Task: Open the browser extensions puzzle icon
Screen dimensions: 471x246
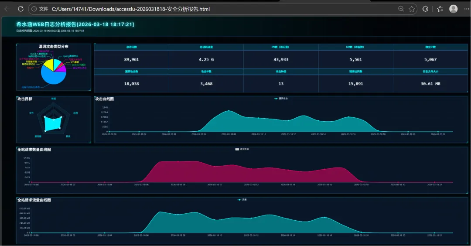Action: pos(425,9)
